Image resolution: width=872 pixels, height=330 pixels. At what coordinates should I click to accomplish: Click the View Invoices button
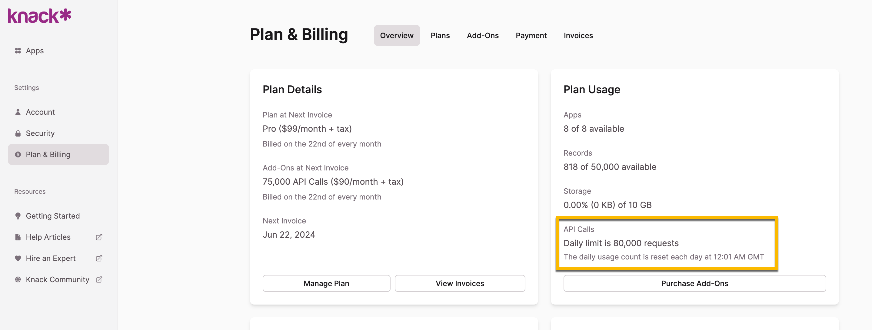[x=459, y=283]
